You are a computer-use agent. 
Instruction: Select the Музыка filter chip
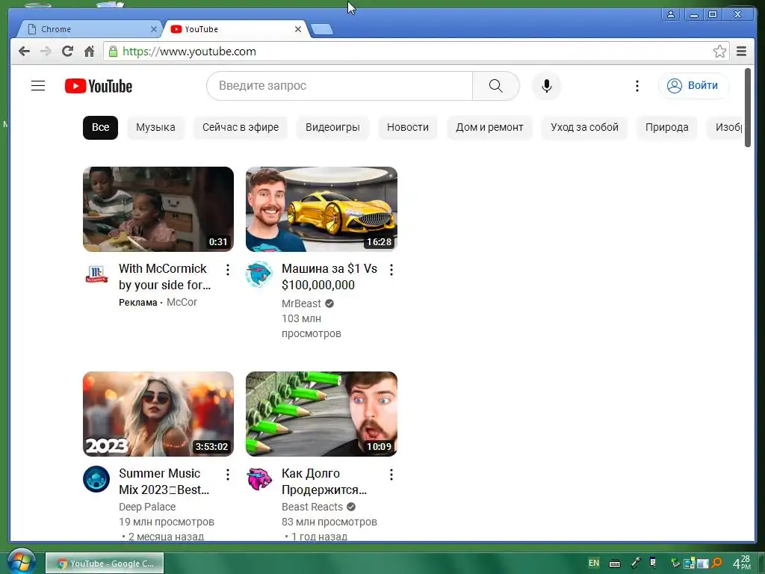click(x=155, y=127)
